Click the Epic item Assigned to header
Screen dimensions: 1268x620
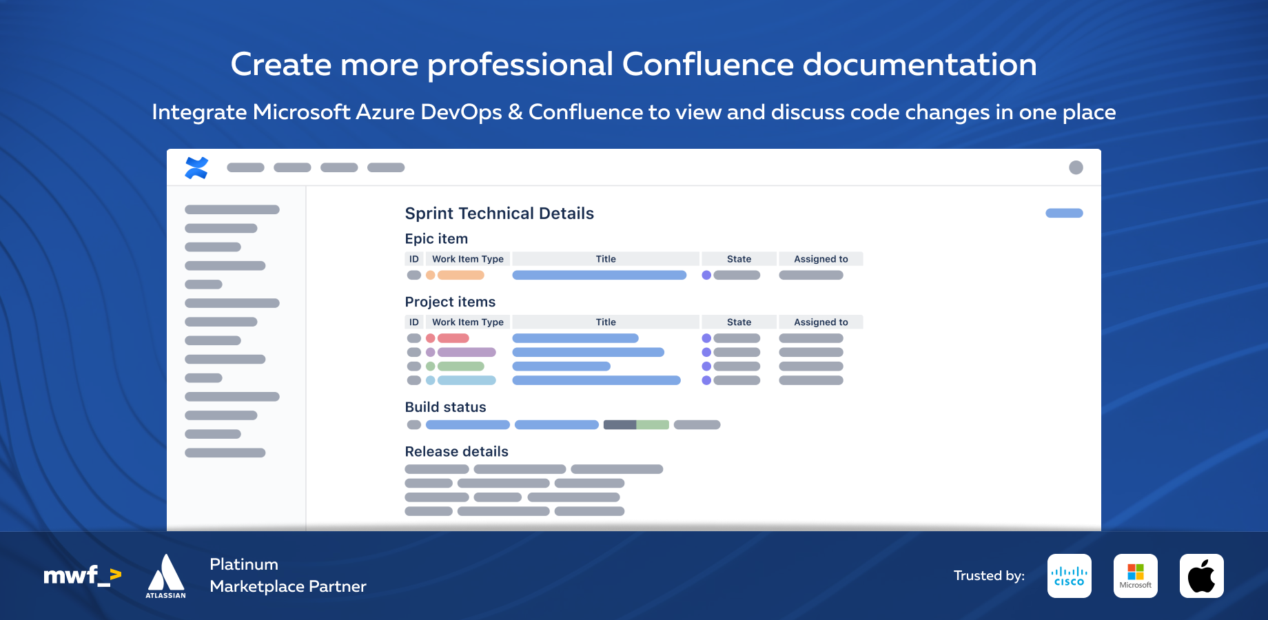click(x=821, y=259)
